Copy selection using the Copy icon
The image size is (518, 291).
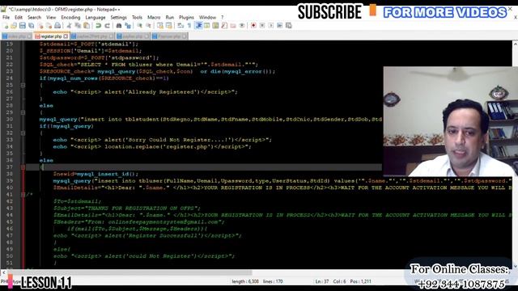78,25
